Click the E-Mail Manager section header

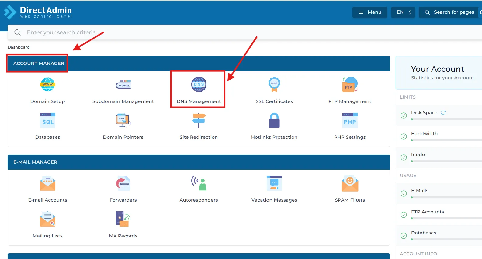click(x=35, y=162)
